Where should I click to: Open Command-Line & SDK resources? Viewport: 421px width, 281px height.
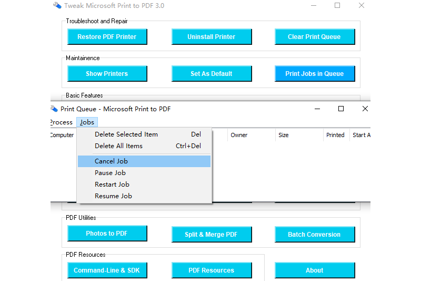(107, 270)
